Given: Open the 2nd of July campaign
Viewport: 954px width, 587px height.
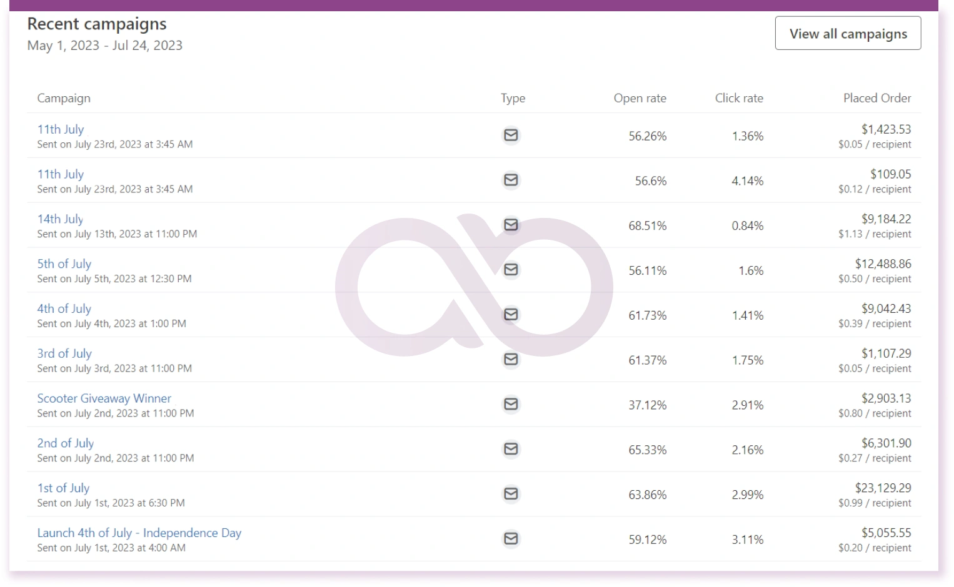Looking at the screenshot, I should [x=65, y=443].
